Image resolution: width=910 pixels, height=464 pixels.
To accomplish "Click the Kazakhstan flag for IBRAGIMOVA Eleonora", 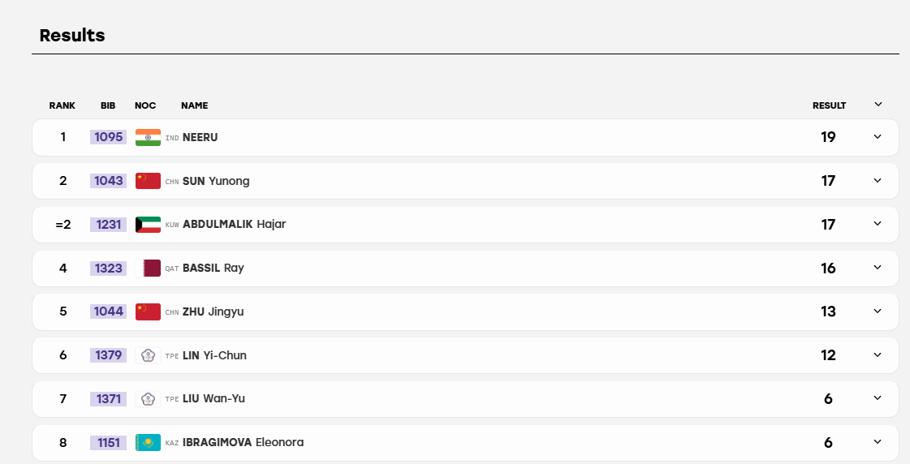I will (x=148, y=443).
